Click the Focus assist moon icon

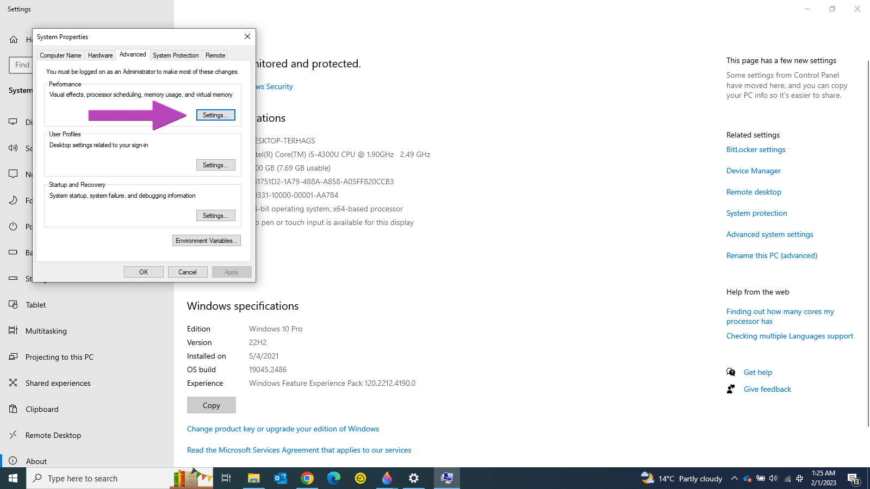[13, 200]
